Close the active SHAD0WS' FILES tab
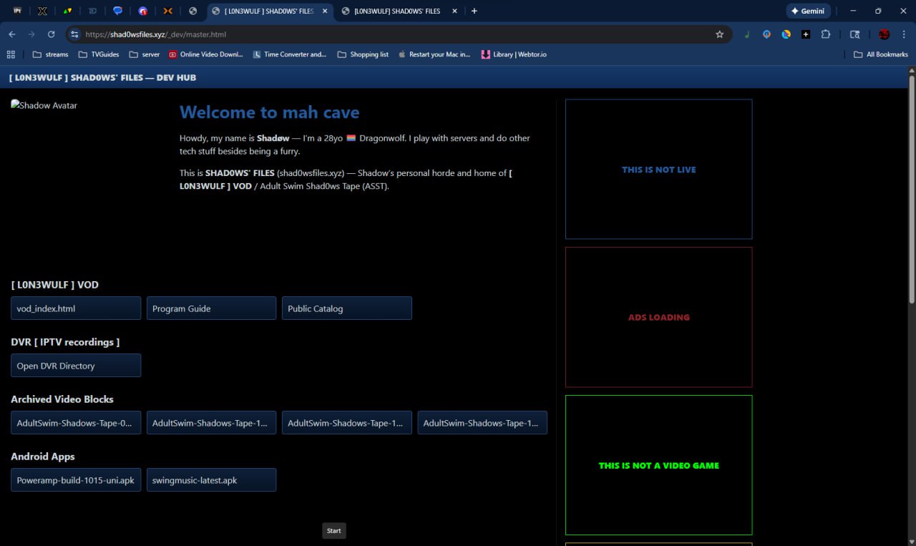 tap(325, 11)
